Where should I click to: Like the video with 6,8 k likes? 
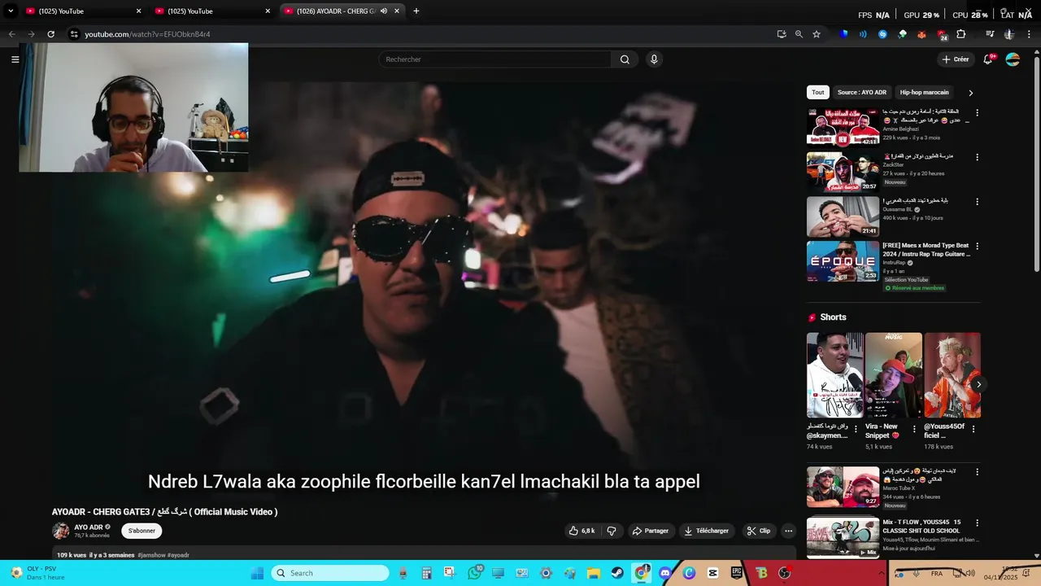[582, 531]
